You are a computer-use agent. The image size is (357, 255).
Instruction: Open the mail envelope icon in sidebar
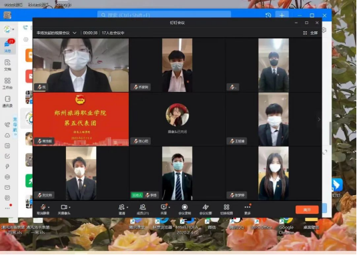[7, 187]
